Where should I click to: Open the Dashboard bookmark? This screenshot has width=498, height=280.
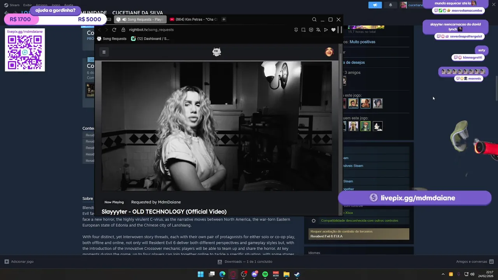coord(150,38)
